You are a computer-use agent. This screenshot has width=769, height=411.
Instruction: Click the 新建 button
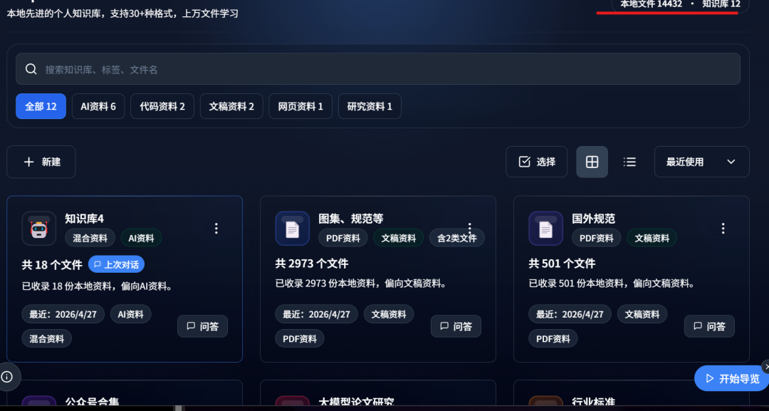(x=41, y=162)
